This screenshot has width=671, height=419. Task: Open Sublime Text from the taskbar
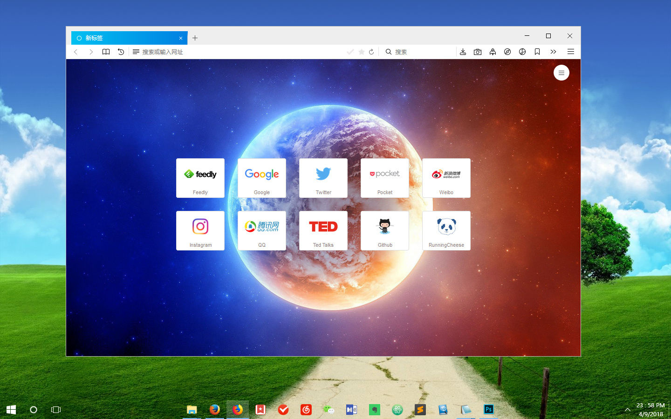click(420, 410)
